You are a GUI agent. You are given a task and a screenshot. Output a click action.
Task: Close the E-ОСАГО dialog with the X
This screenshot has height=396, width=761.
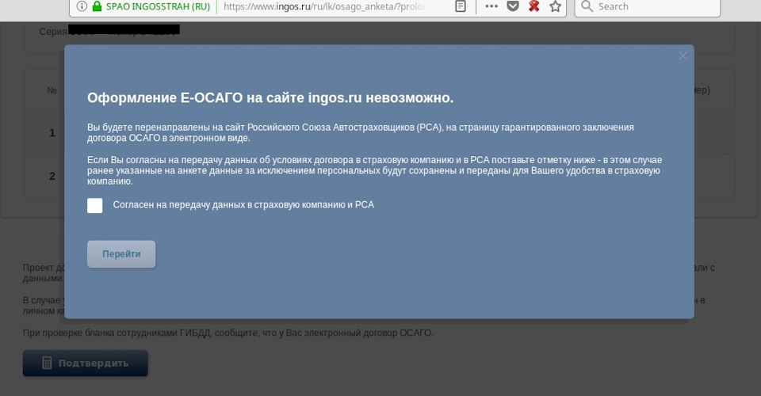pos(683,55)
